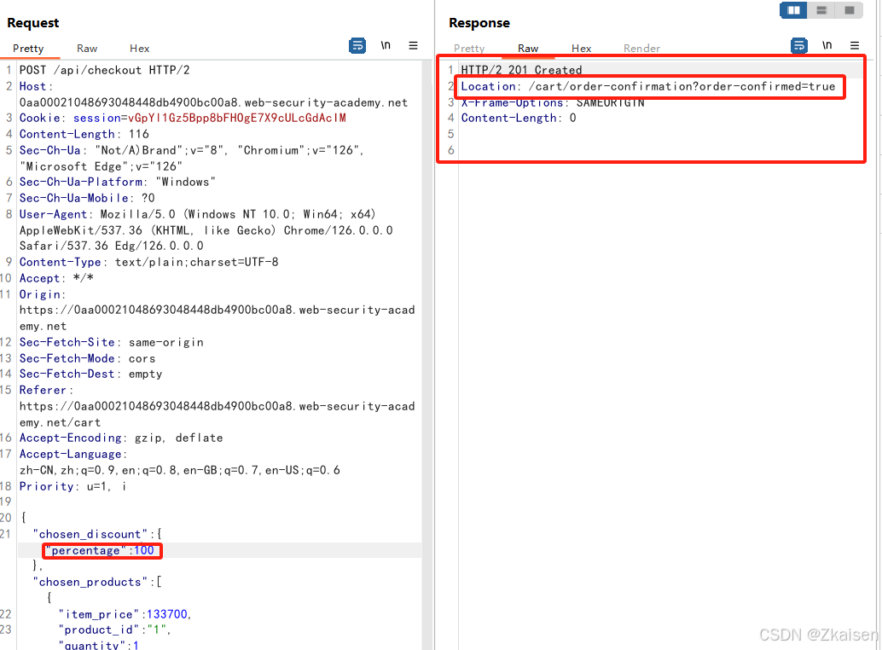Image resolution: width=882 pixels, height=650 pixels.
Task: Open the Hex tab in Request panel
Action: [139, 49]
